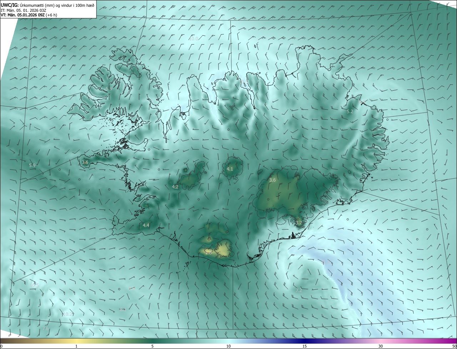Click the colorbar tick label 0
Screen dimensions: 457x349
(1, 346)
